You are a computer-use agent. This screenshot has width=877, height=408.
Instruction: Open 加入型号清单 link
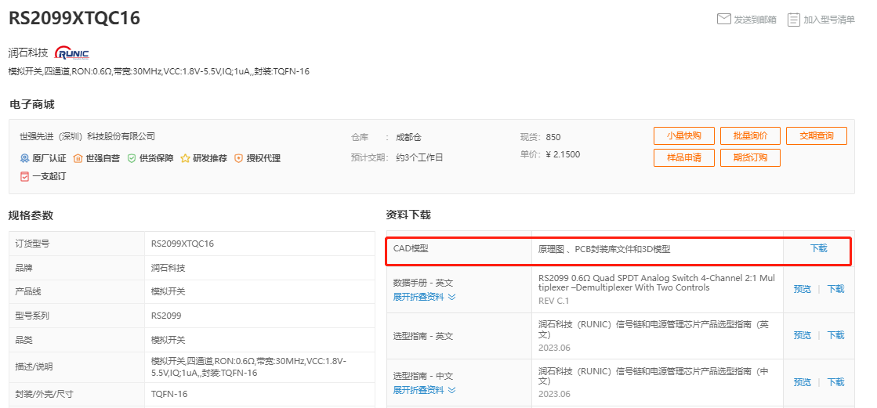coord(829,20)
